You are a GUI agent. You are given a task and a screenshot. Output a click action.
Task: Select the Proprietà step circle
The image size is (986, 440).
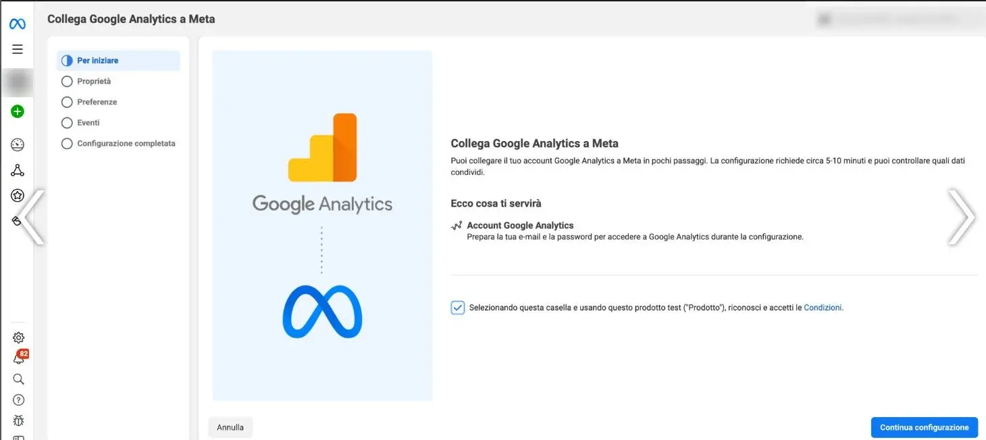tap(67, 81)
